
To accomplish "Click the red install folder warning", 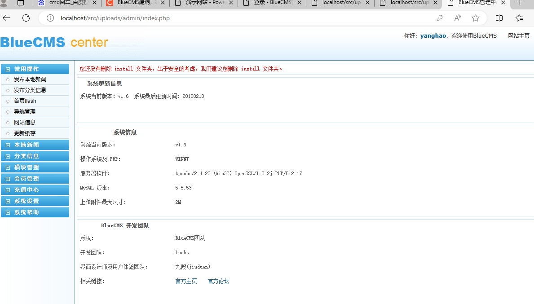I will (x=181, y=69).
